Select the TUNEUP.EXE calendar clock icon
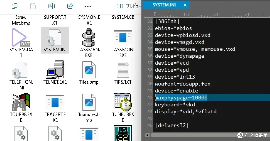The image size is (270, 141). [123, 102]
